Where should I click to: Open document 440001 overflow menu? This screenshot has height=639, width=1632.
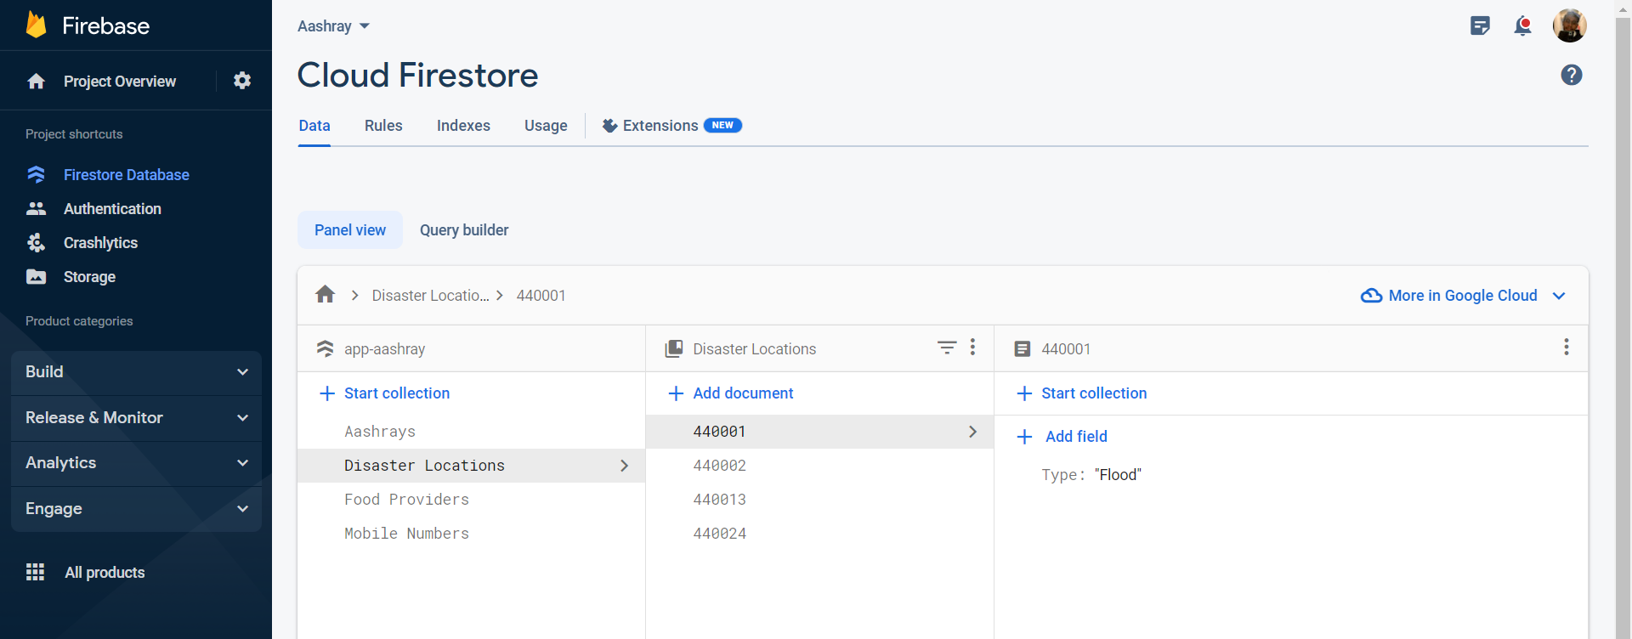pos(1567,348)
